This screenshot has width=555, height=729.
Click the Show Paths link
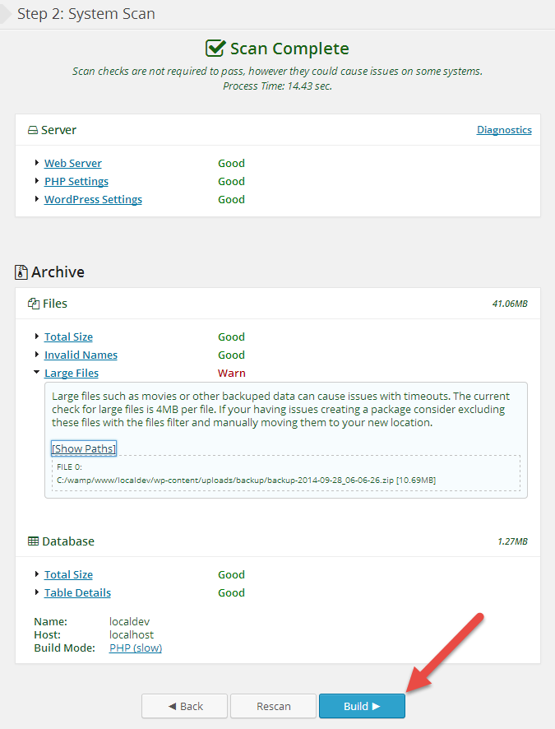(84, 448)
